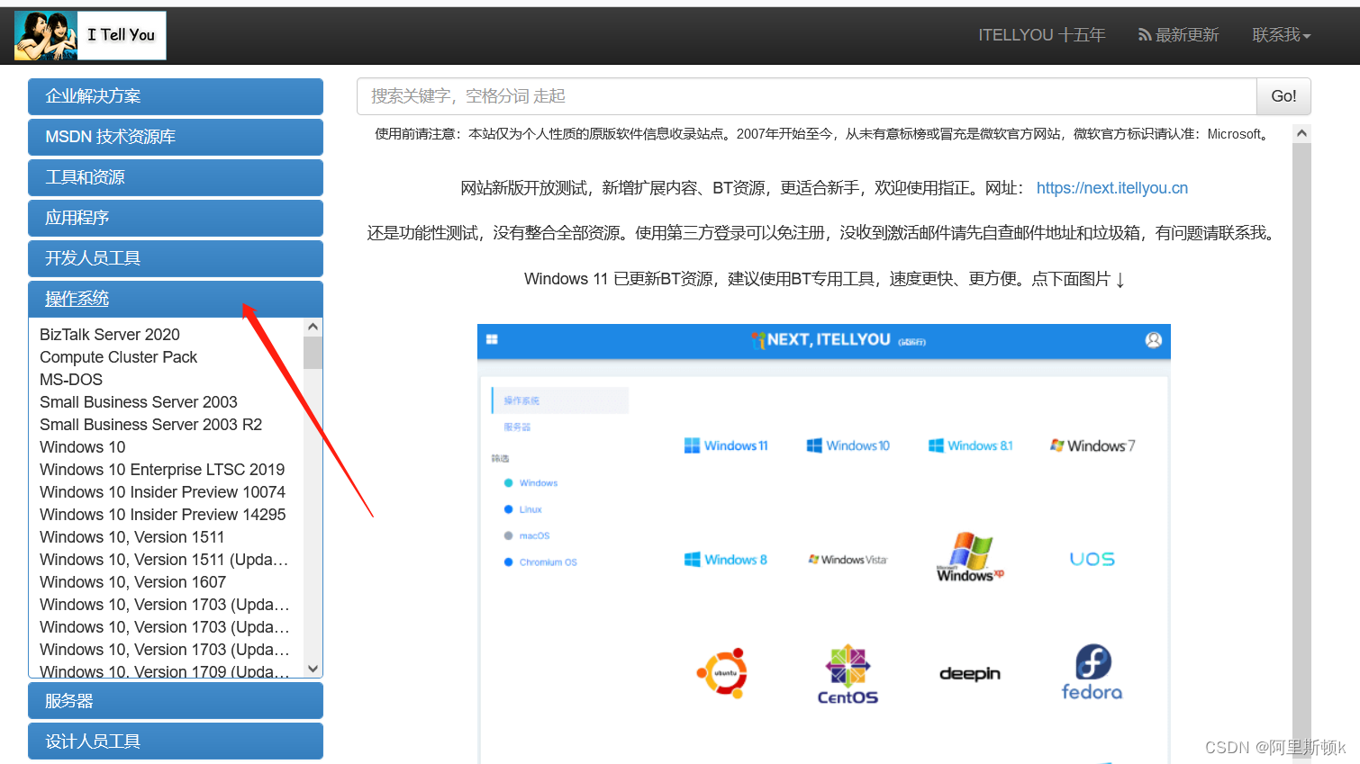Click the Windows 8 logo

726,560
